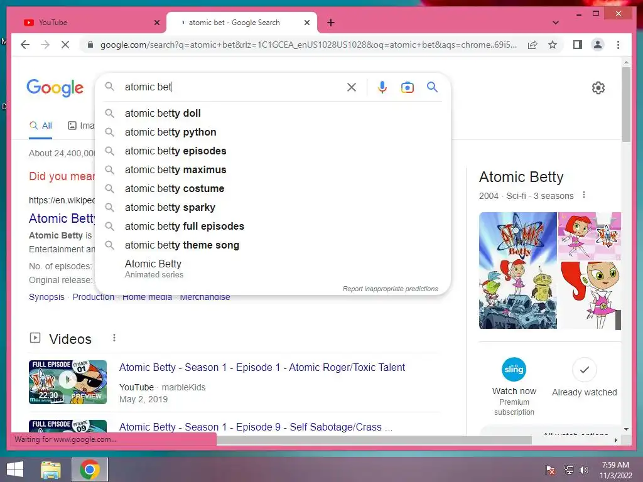Open the knowledge panel three-dot menu
643x482 pixels.
[584, 195]
